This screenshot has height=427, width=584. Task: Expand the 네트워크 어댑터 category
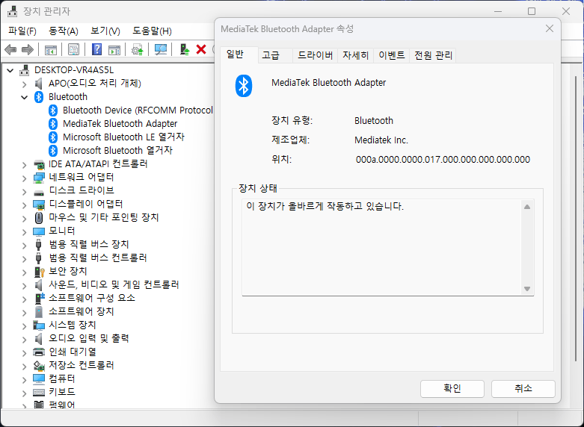point(25,178)
